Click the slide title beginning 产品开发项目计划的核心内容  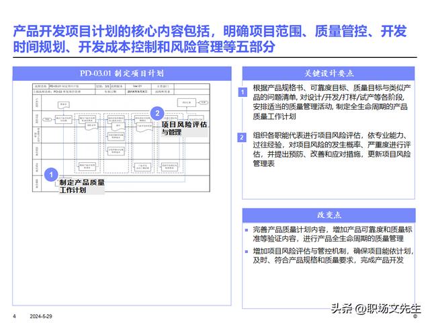pos(210,38)
